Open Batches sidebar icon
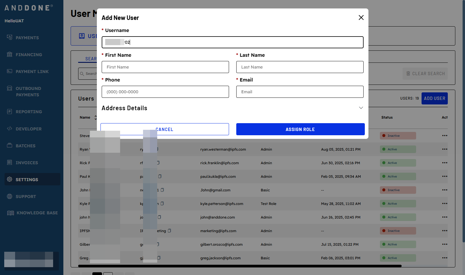The width and height of the screenshot is (465, 275). [x=10, y=145]
